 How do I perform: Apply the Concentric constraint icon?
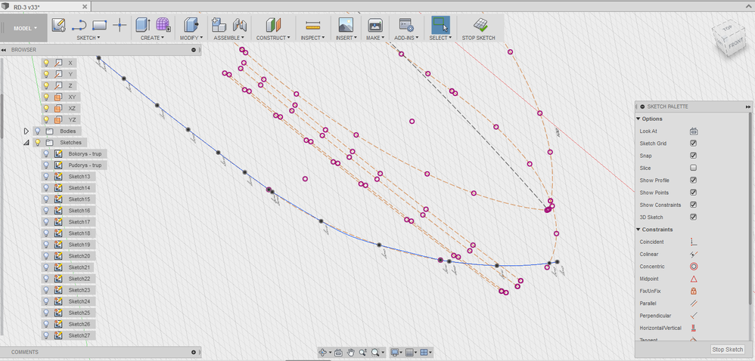point(694,267)
